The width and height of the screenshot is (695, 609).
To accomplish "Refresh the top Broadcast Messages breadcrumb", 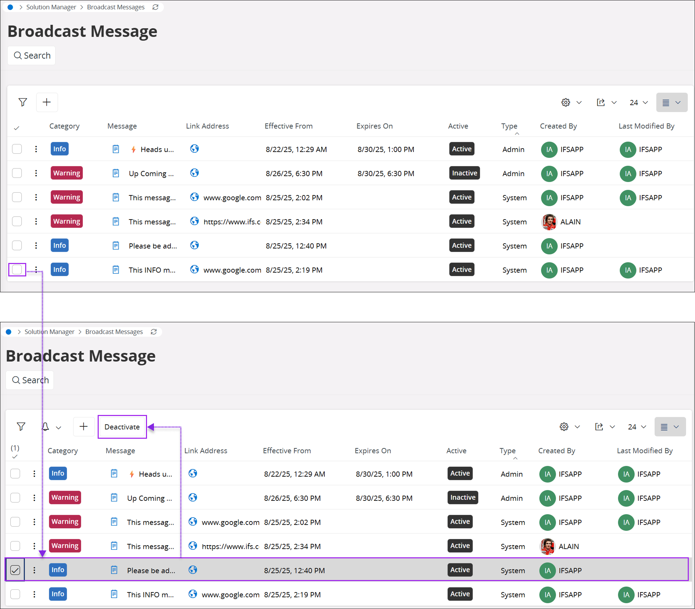I will coord(156,7).
